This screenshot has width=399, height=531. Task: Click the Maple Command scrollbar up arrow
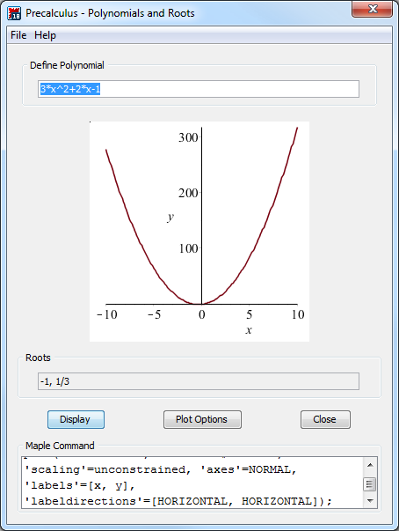(x=370, y=465)
